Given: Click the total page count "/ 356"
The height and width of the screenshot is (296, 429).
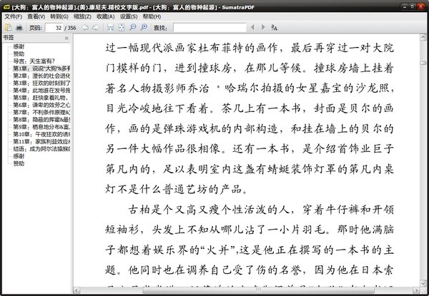Looking at the screenshot, I should (70, 28).
